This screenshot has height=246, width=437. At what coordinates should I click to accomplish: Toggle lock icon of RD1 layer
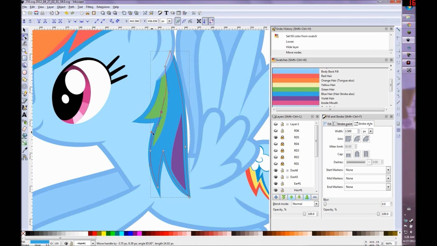pyautogui.click(x=282, y=164)
